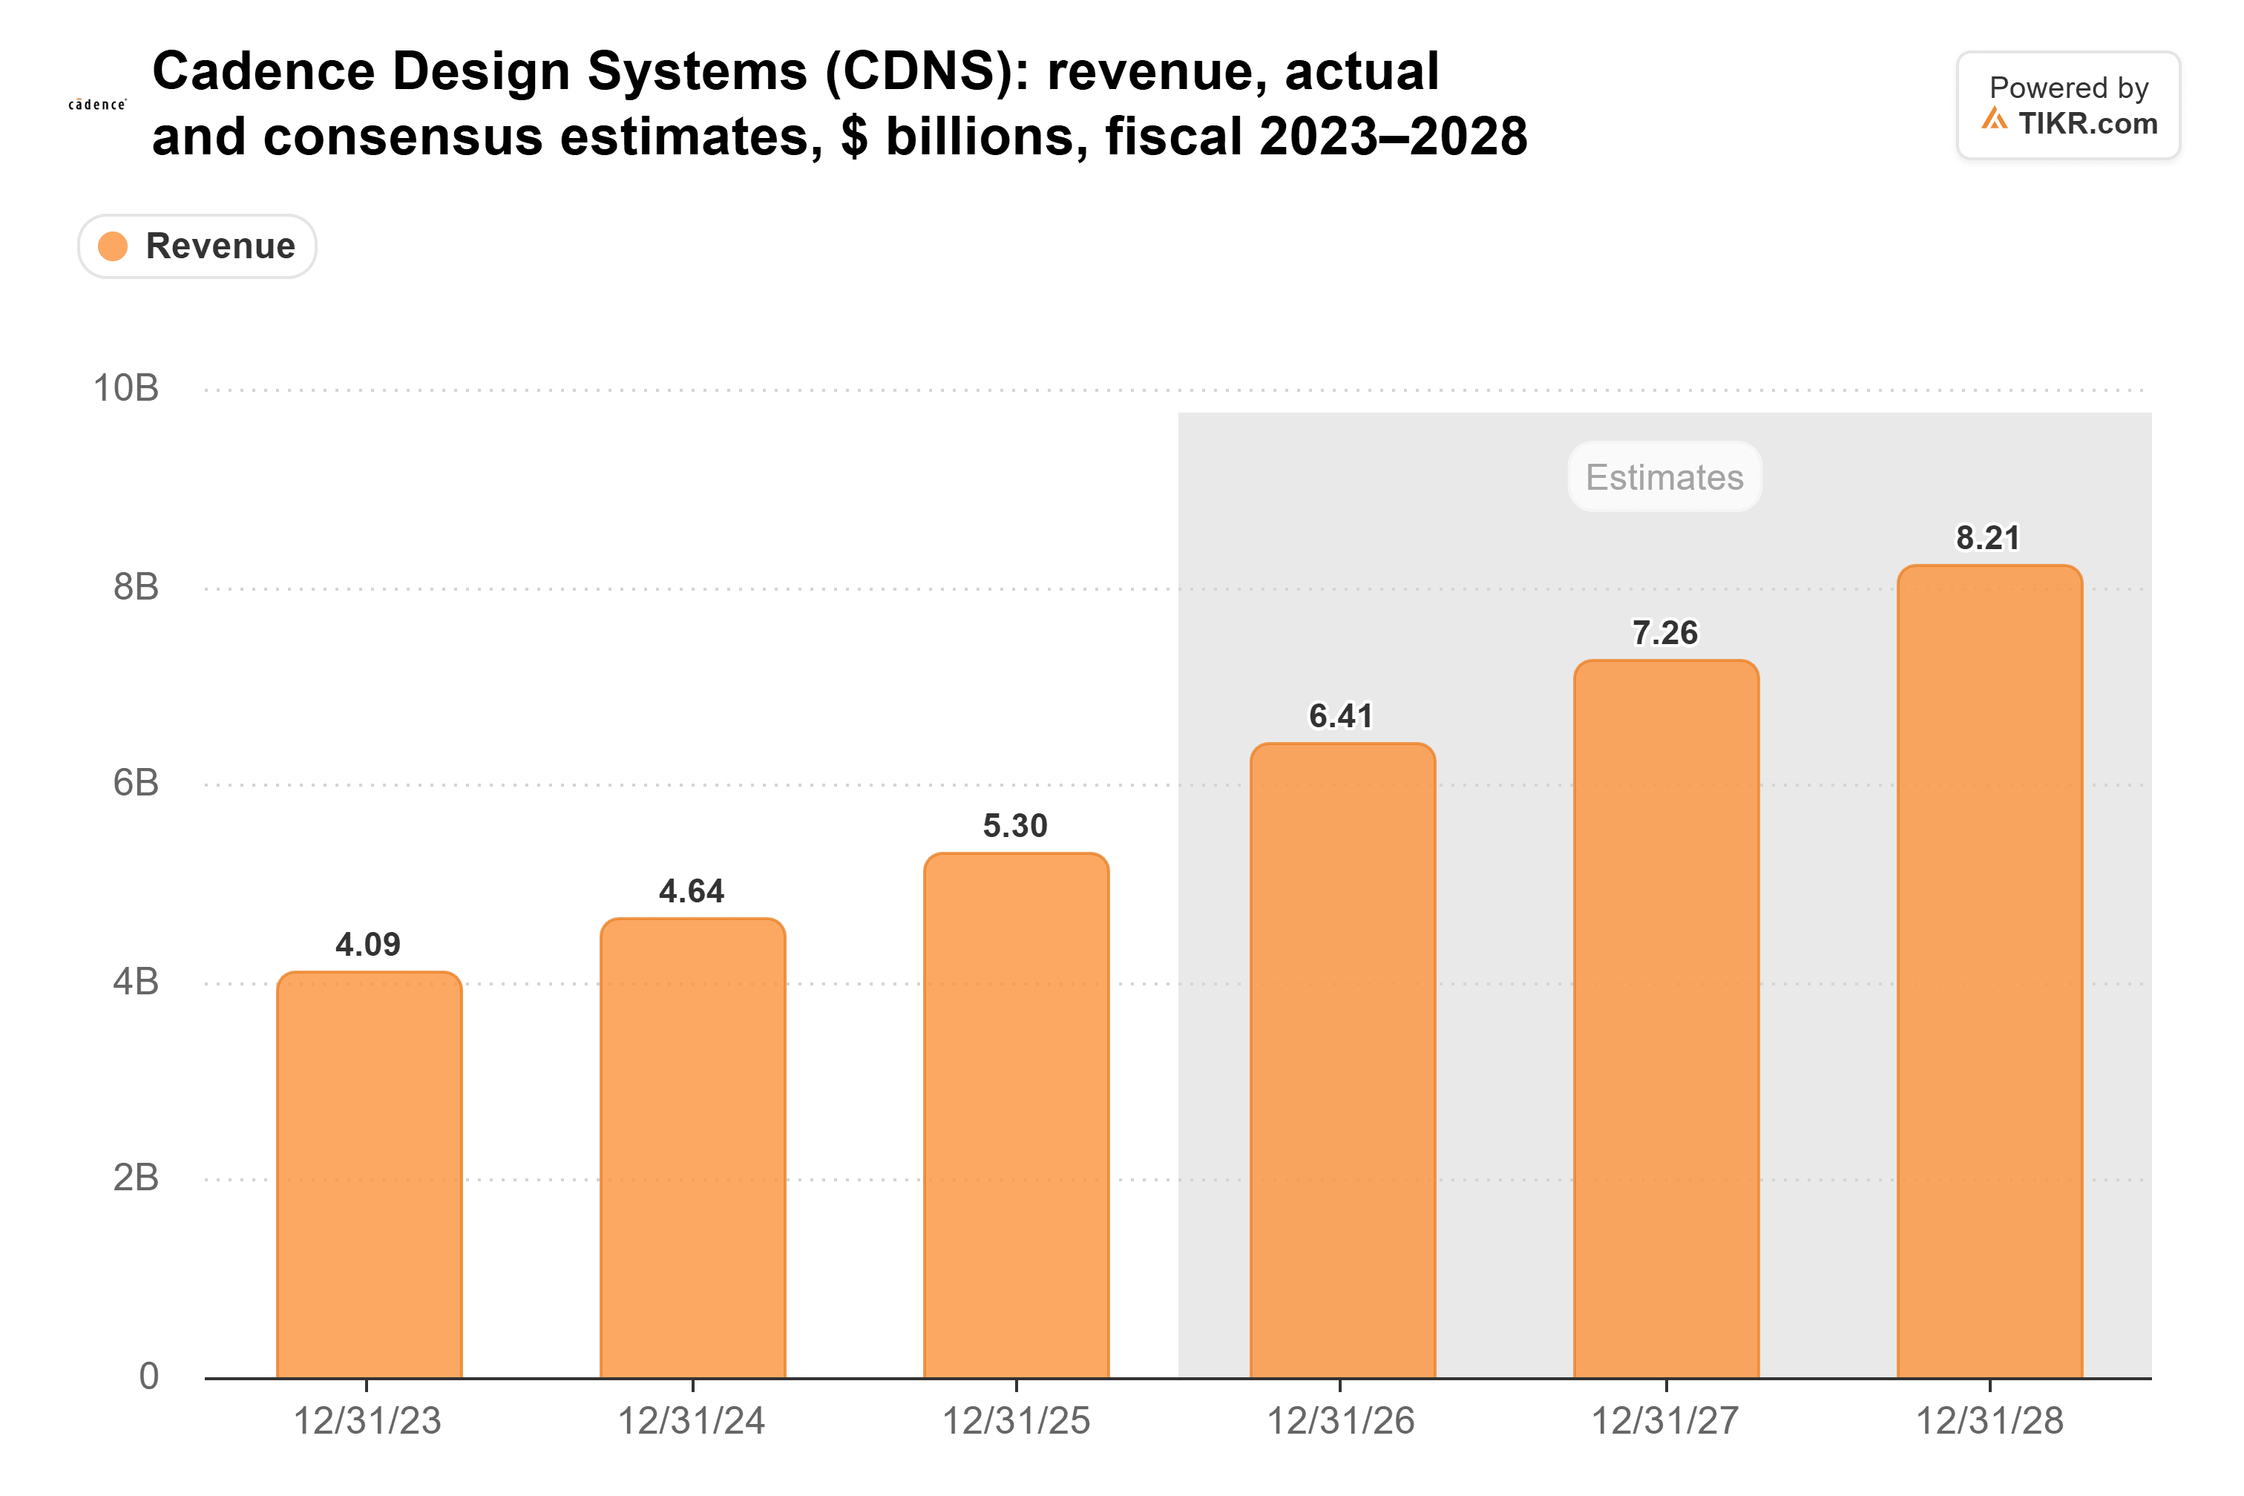Click the 8.21 value label
2244x1496 pixels.
[x=1988, y=538]
